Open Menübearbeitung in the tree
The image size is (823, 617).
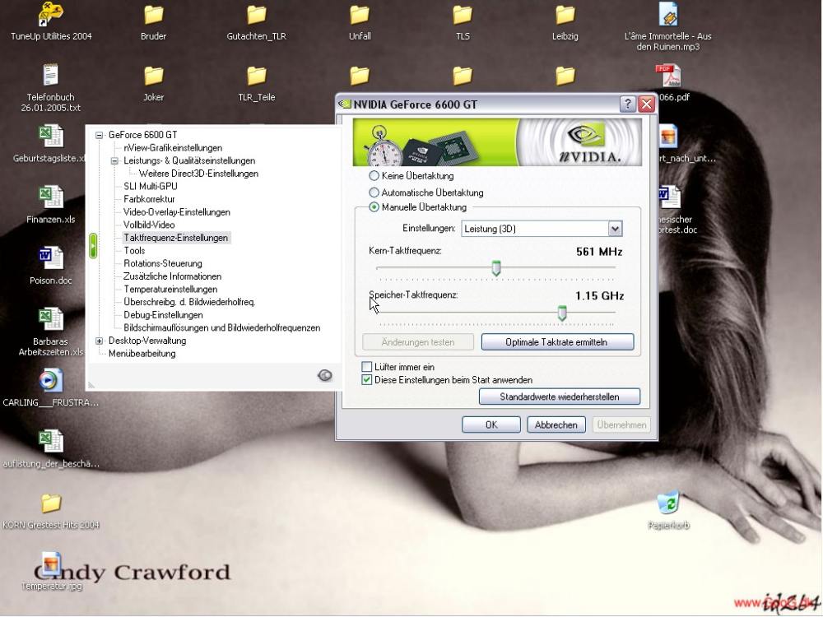[142, 354]
